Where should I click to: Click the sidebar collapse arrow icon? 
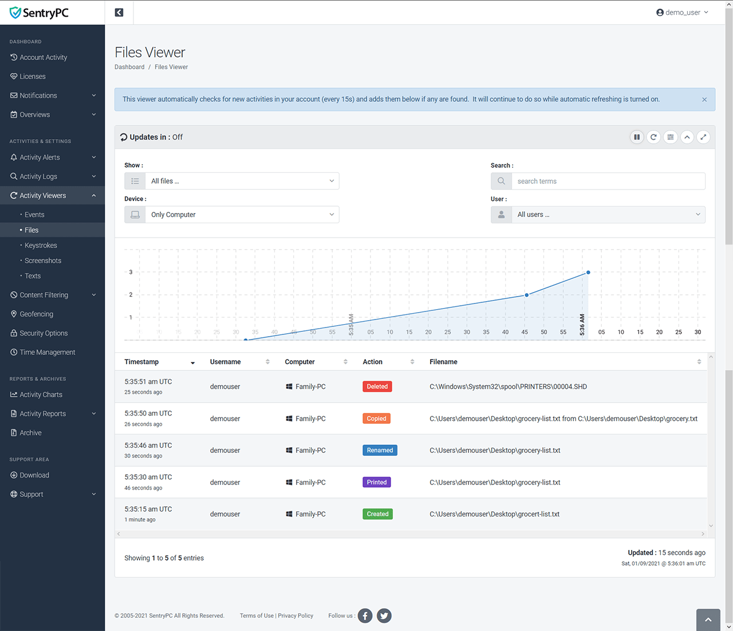point(119,13)
